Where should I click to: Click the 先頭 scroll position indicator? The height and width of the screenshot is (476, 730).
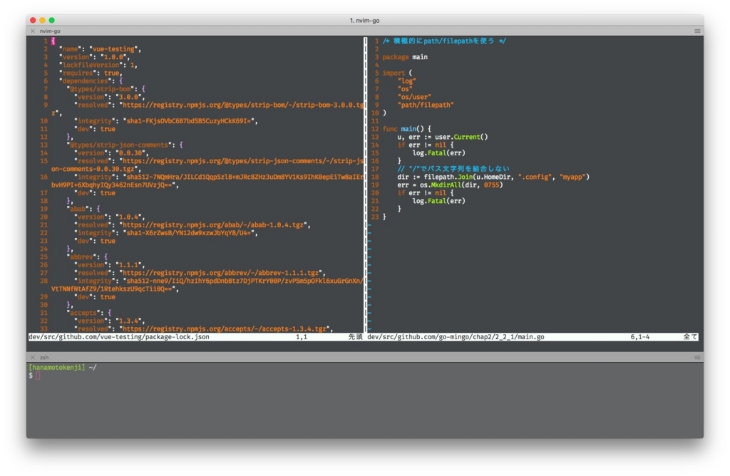(x=355, y=337)
